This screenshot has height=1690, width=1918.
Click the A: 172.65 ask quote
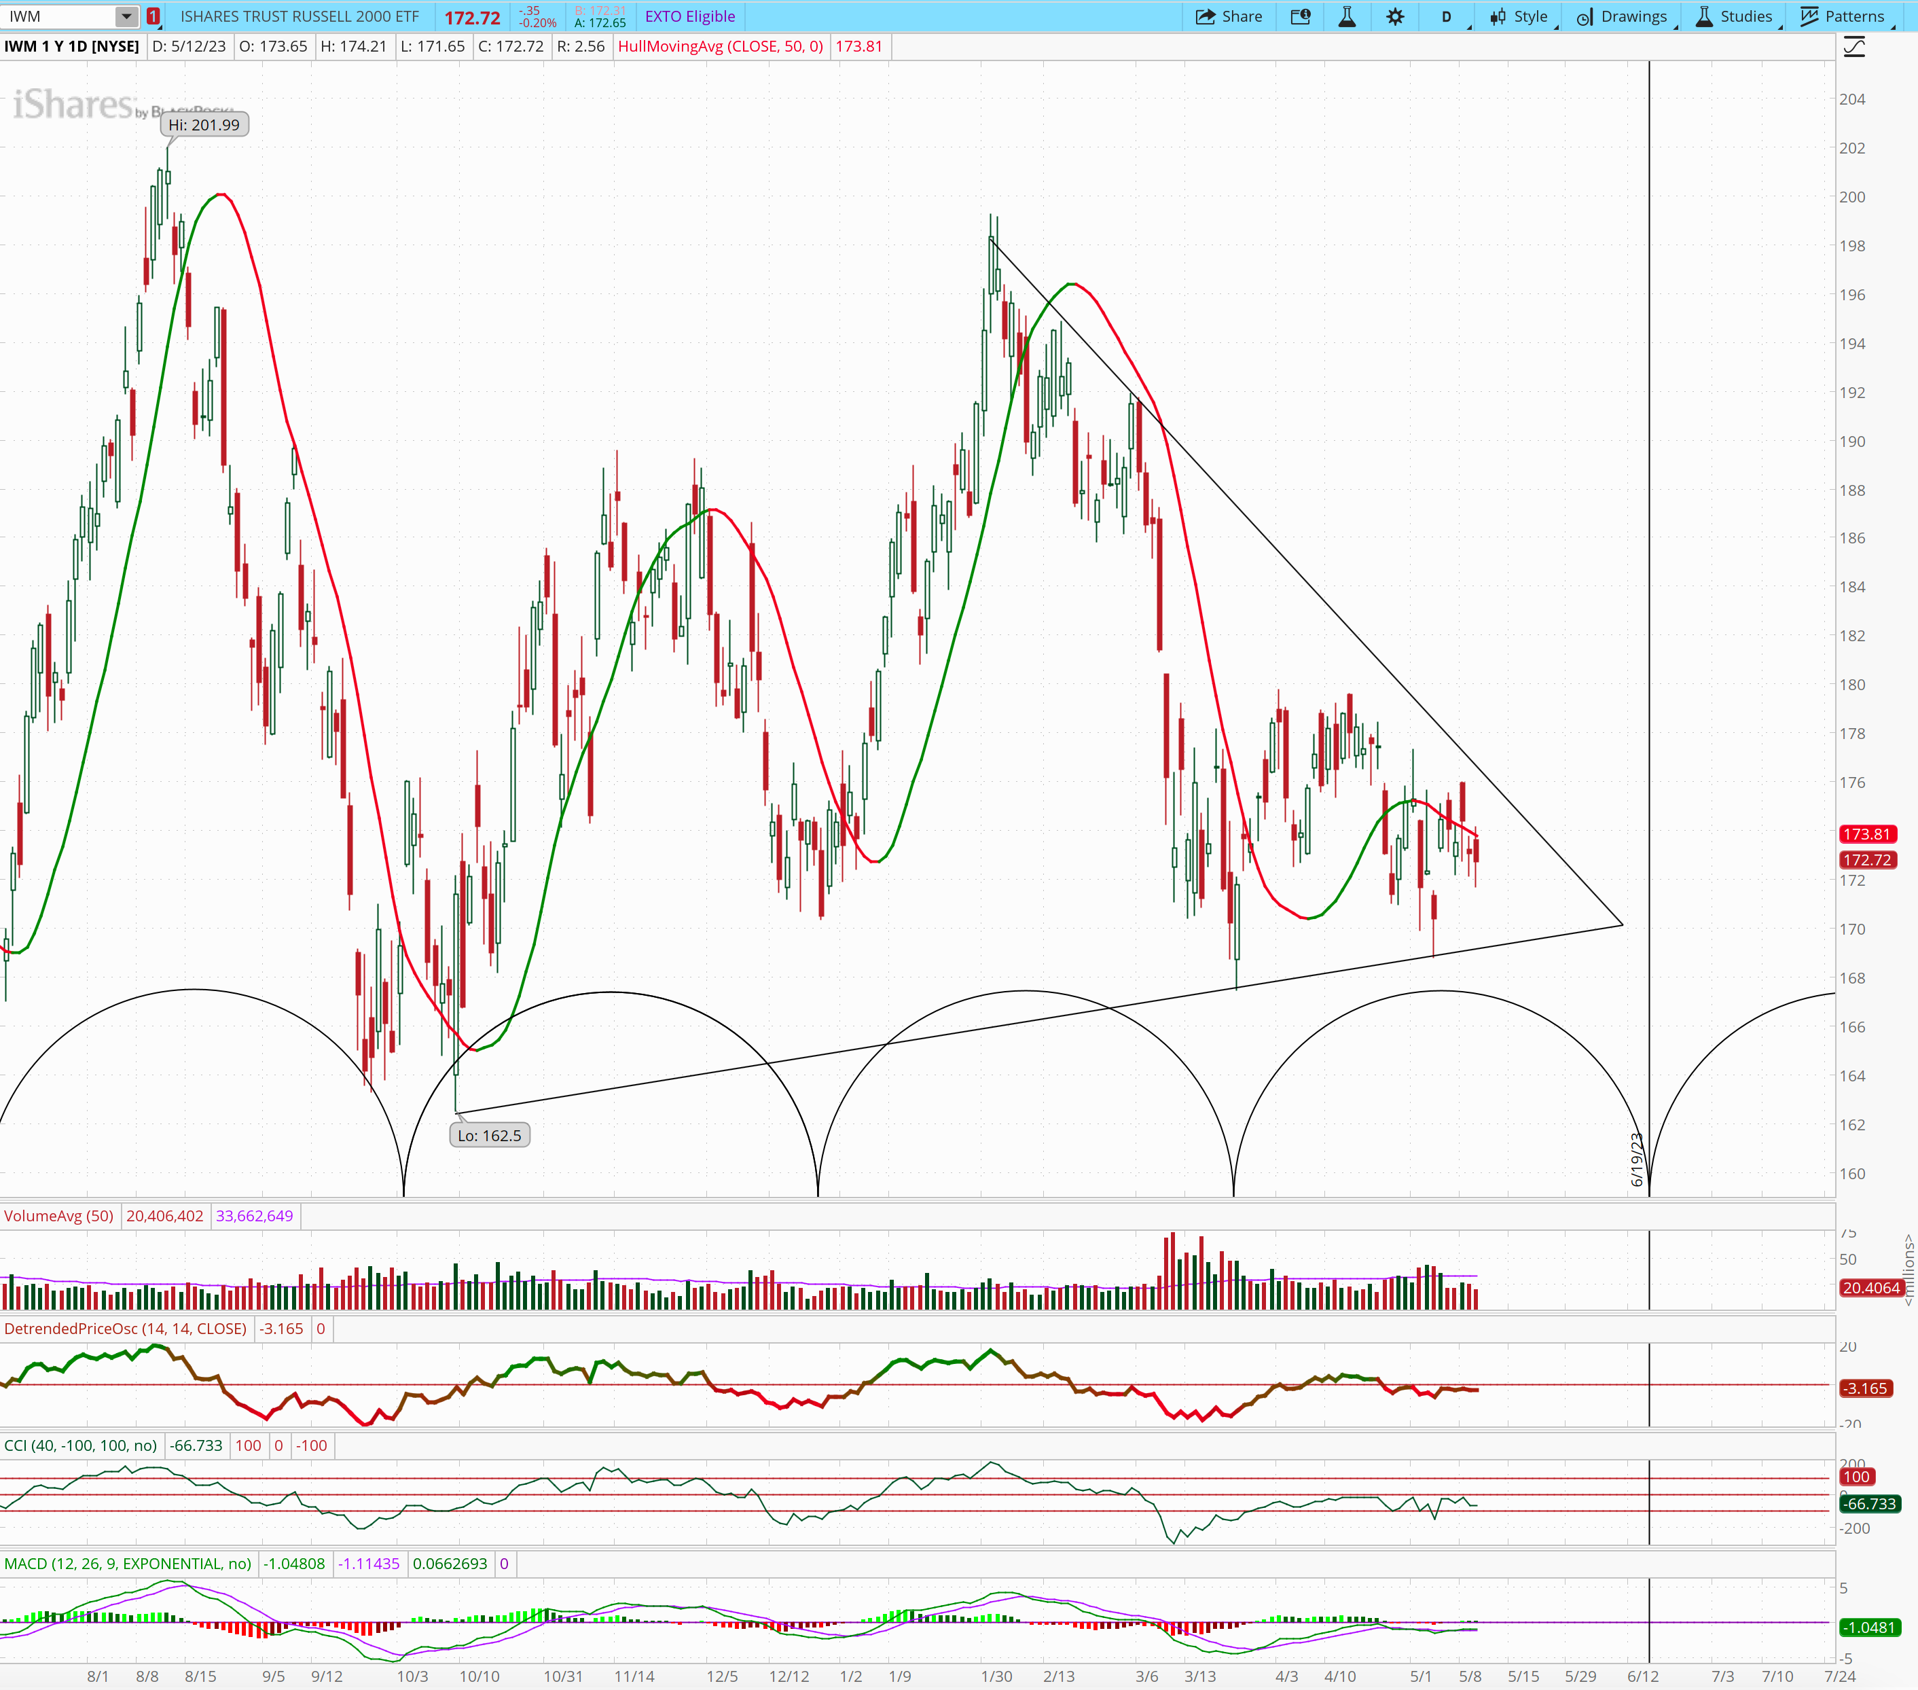pyautogui.click(x=600, y=22)
